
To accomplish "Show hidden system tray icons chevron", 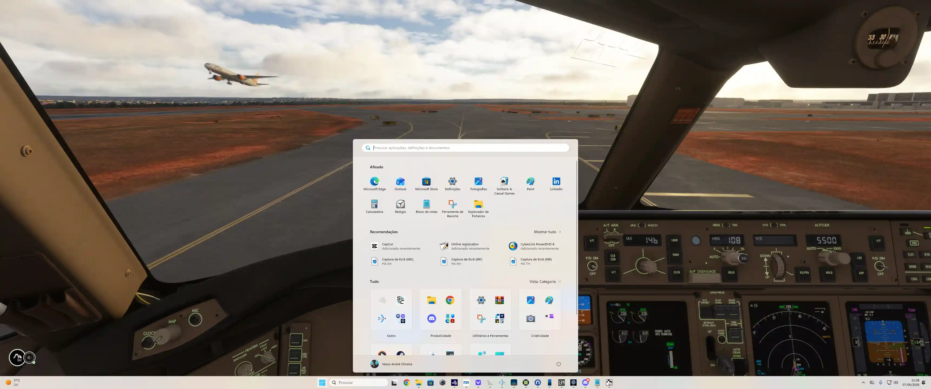I will point(863,383).
